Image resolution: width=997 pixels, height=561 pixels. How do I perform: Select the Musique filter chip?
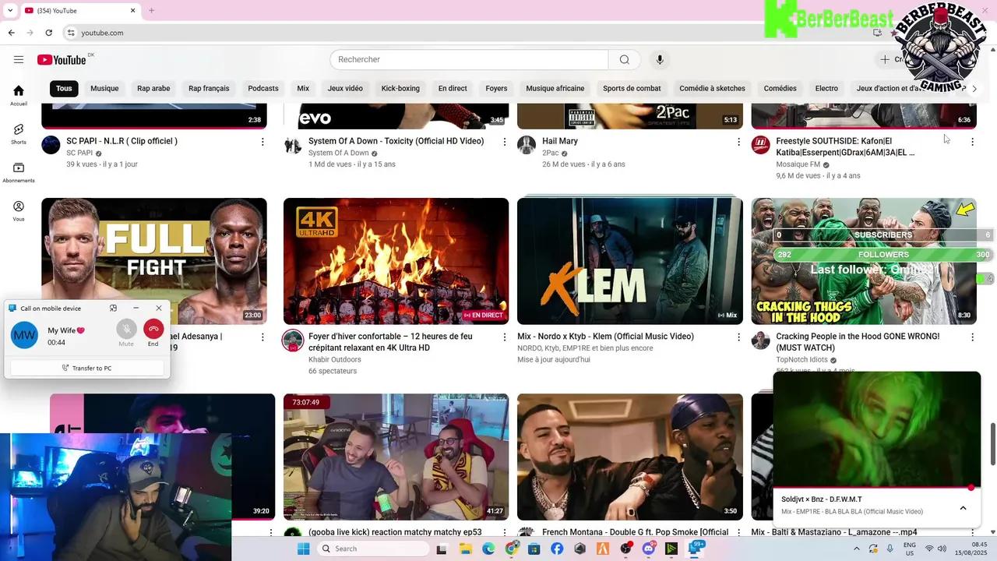point(104,88)
